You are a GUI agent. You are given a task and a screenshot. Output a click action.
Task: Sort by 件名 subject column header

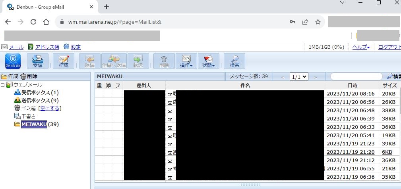coord(245,86)
